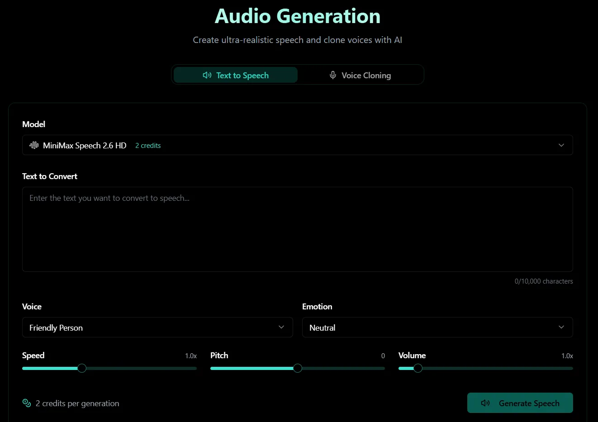Click the Create ultra-realistic speech subtitle
598x422 pixels.
[298, 40]
